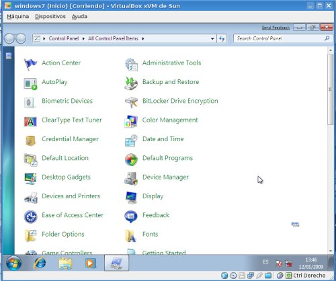Image resolution: width=336 pixels, height=281 pixels.
Task: Open the Fonts link text
Action: (x=150, y=234)
